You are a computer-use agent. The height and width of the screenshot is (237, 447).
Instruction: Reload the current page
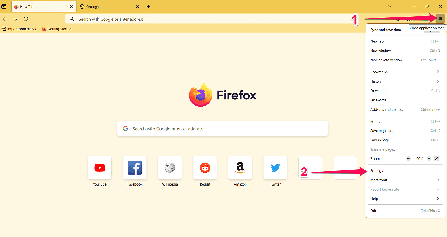tap(26, 19)
